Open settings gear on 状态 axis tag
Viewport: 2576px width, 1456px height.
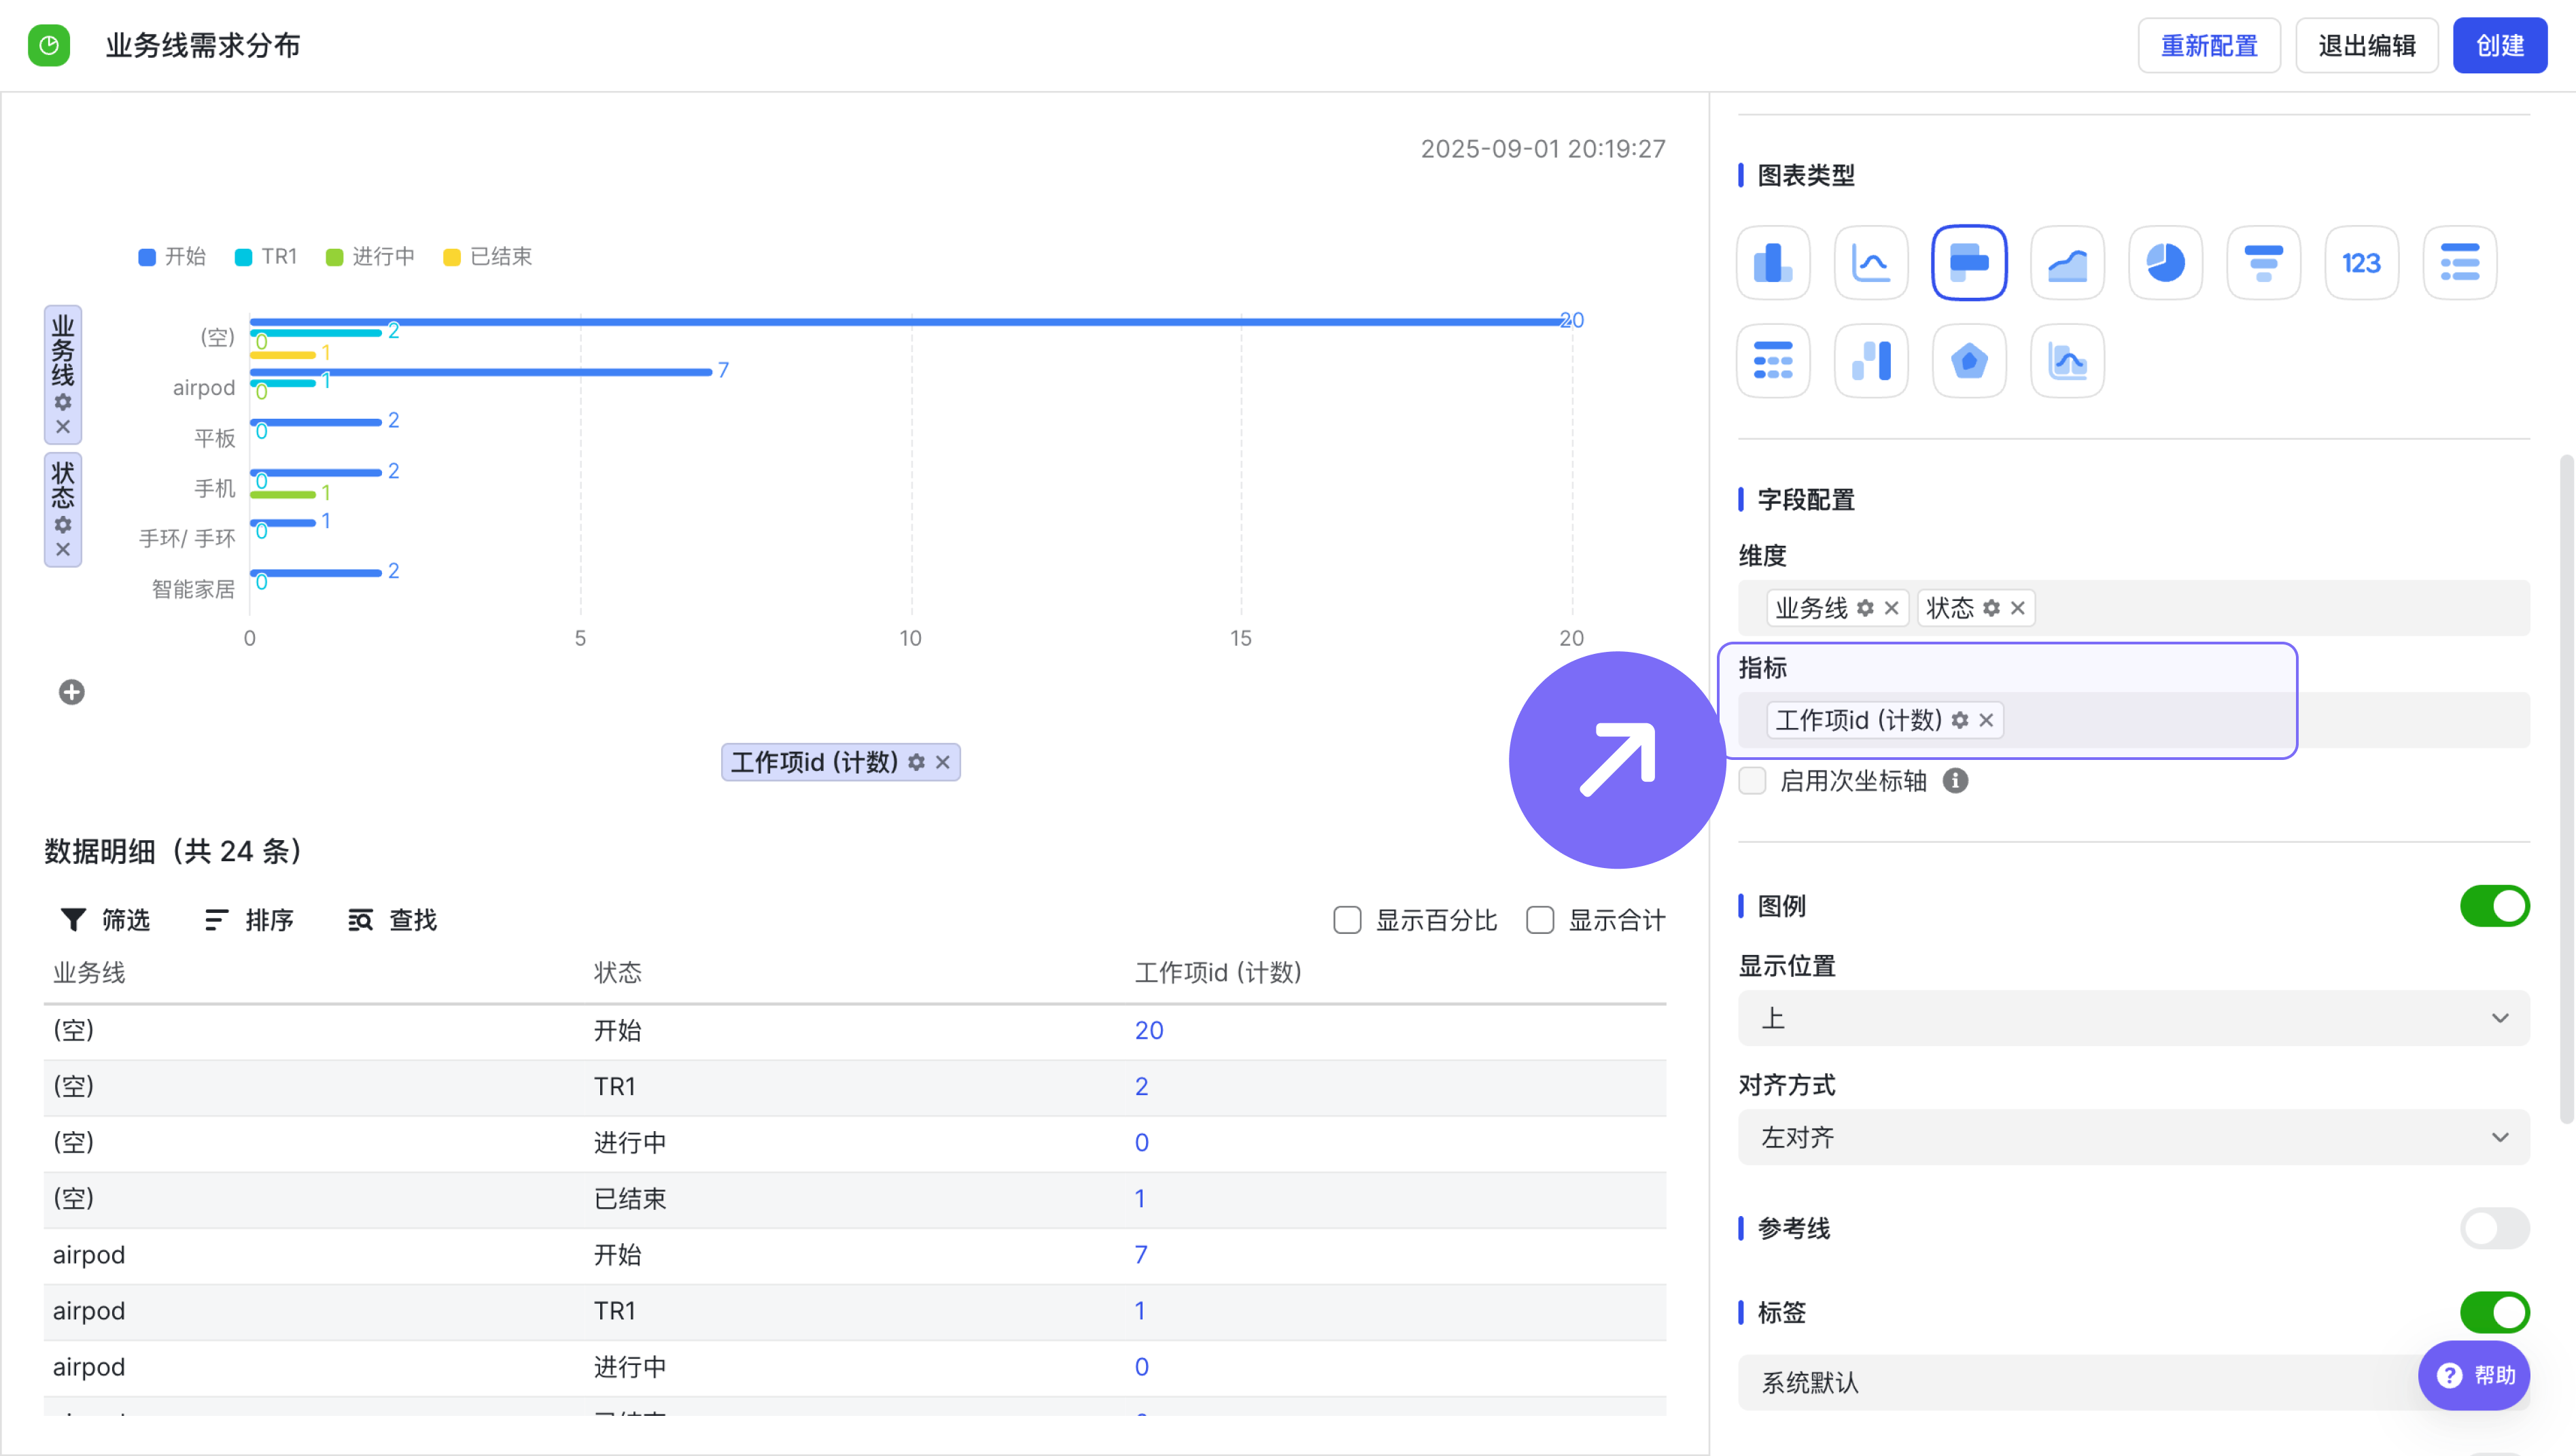63,525
